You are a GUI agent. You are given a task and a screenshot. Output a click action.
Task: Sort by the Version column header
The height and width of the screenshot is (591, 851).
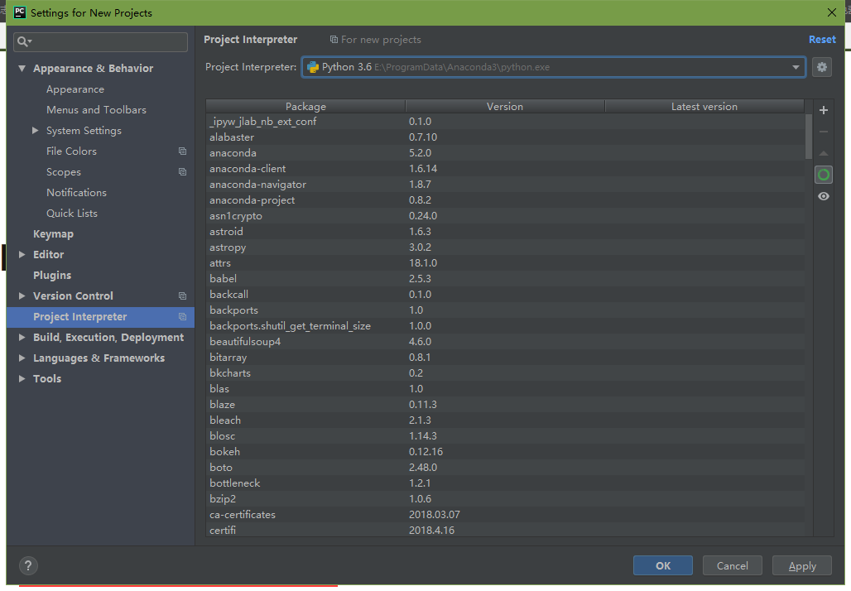coord(505,107)
